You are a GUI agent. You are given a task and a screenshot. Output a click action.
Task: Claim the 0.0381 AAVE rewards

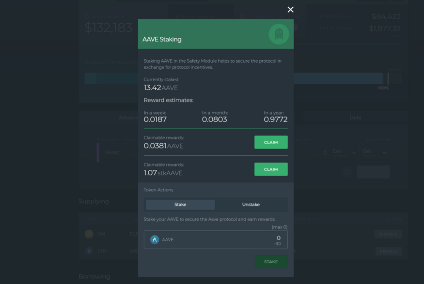click(271, 142)
